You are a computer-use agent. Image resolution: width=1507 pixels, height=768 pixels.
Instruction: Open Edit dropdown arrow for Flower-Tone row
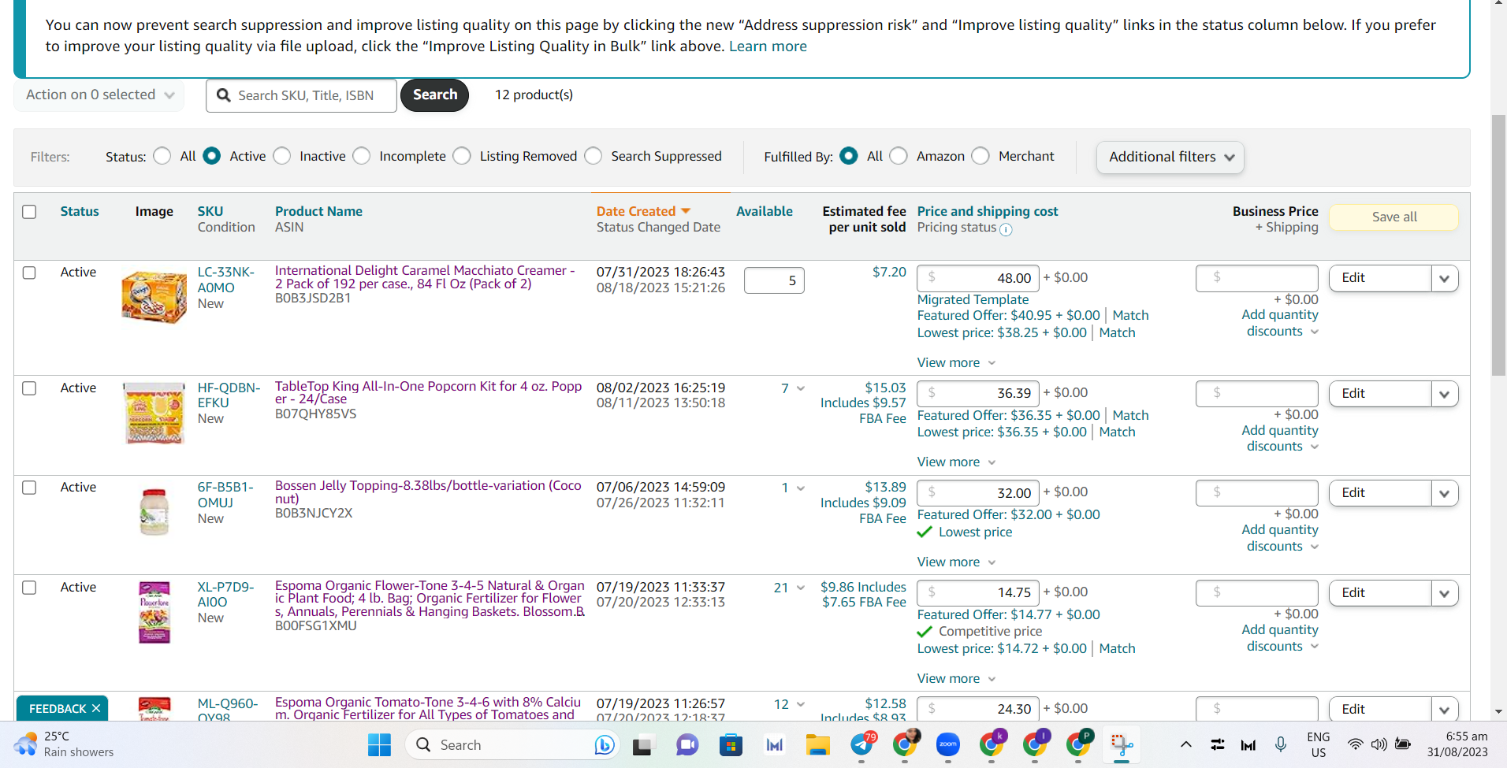(x=1445, y=593)
